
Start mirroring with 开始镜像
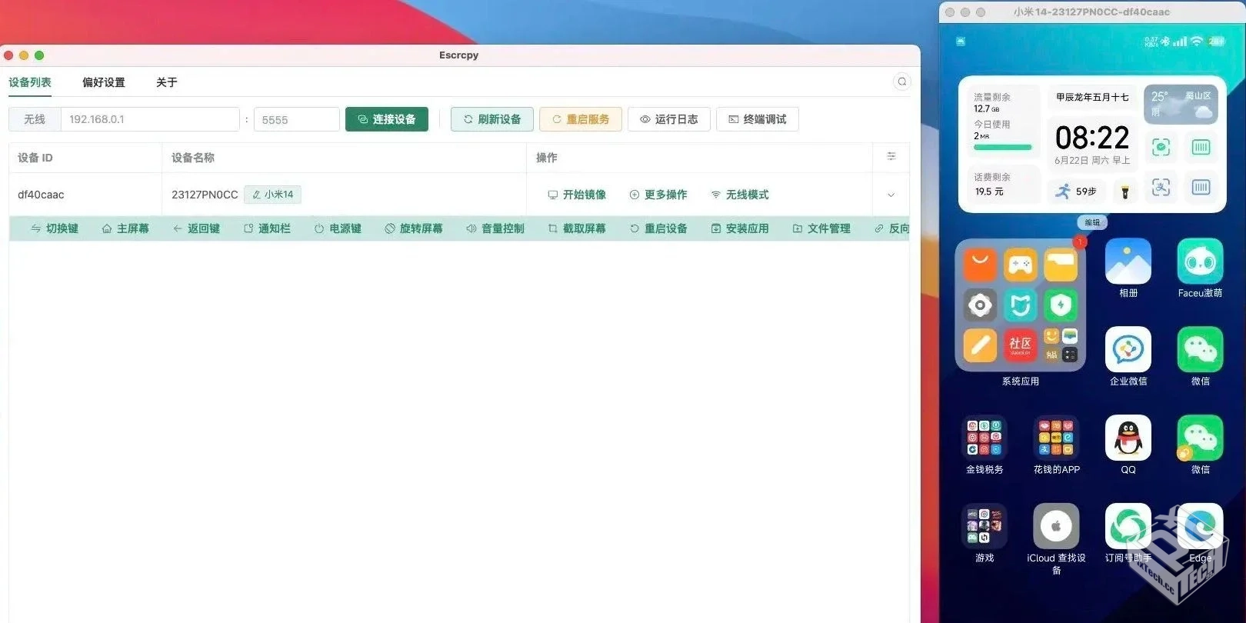pos(577,195)
